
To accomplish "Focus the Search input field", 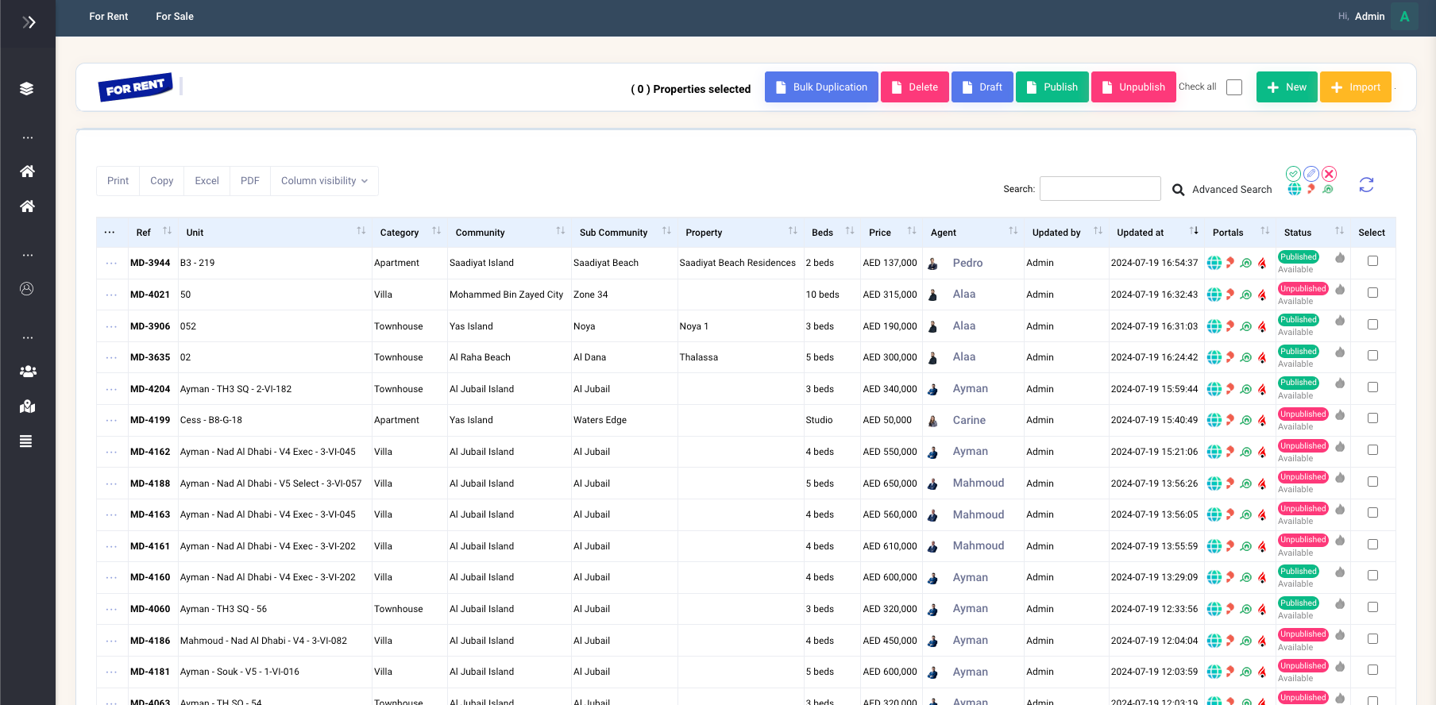I will point(1100,189).
